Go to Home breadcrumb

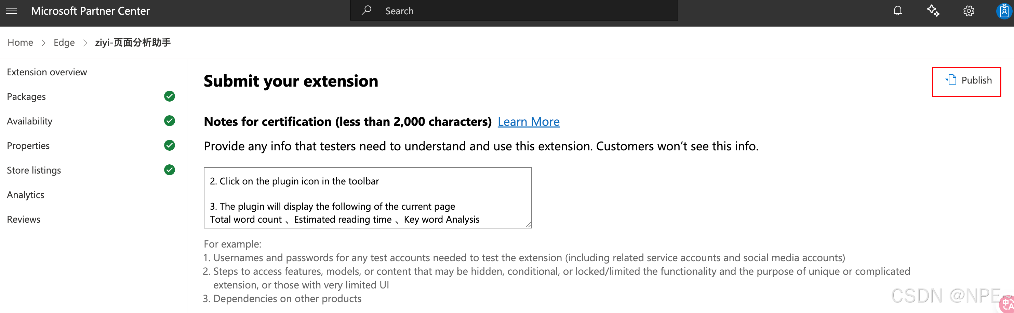point(21,42)
